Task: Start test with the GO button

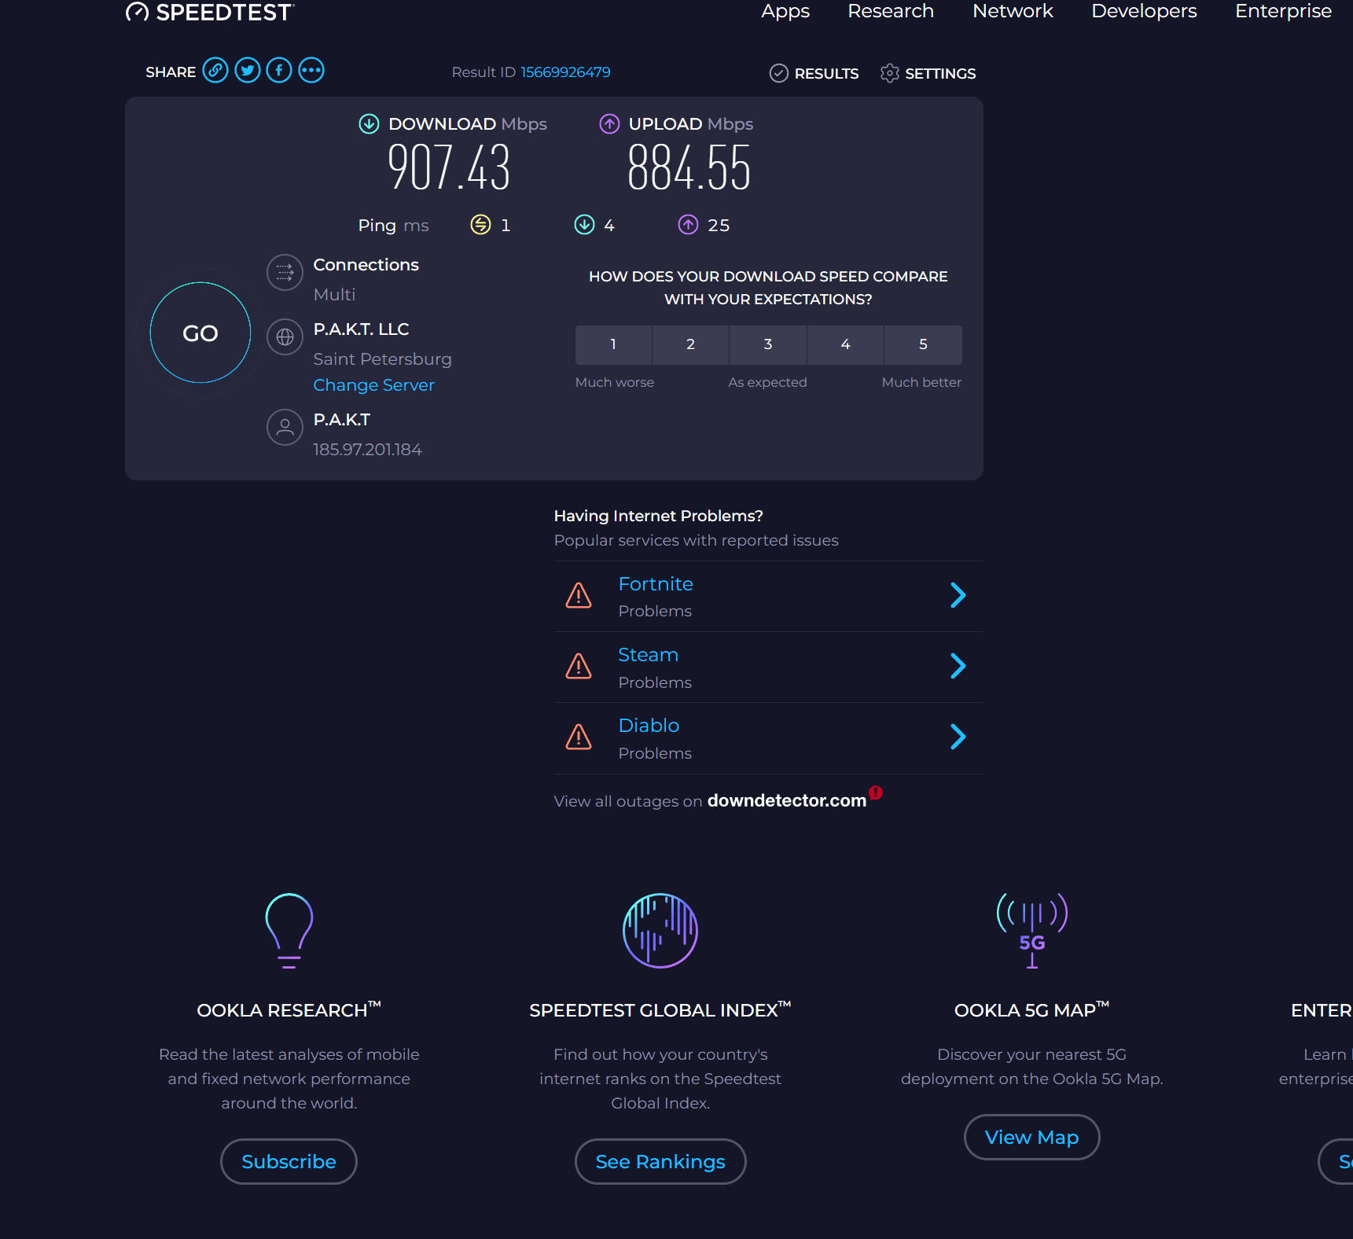Action: [200, 333]
